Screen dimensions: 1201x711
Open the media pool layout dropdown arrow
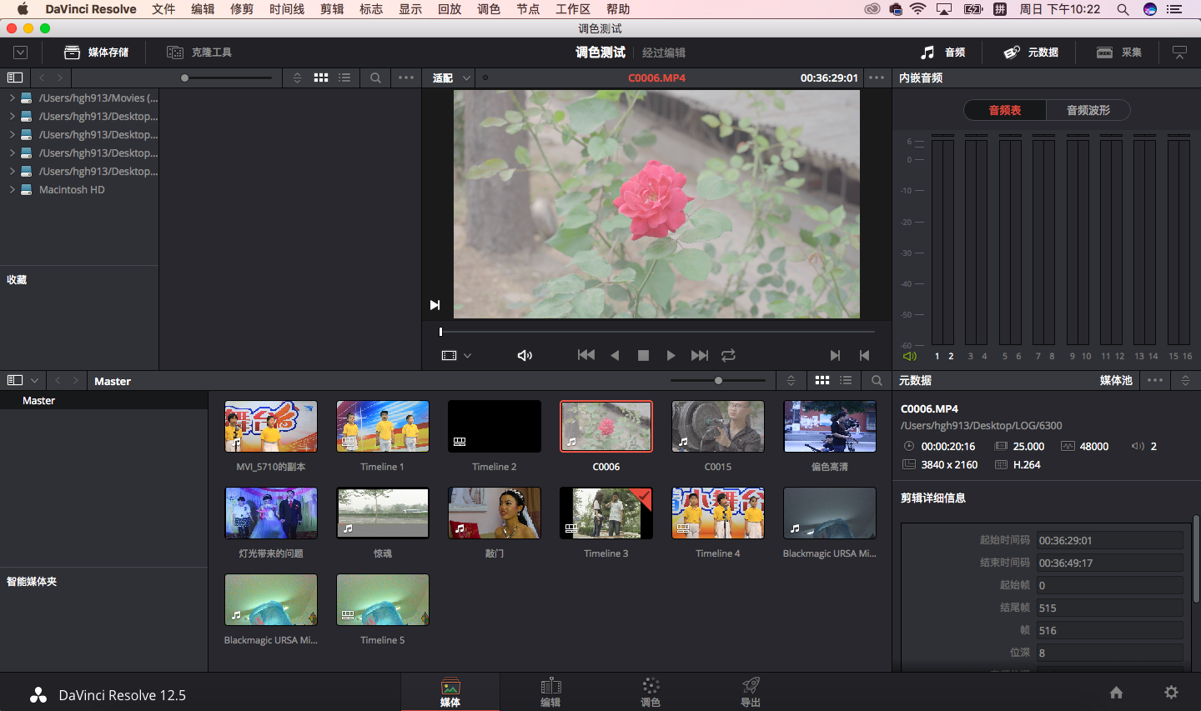[34, 381]
